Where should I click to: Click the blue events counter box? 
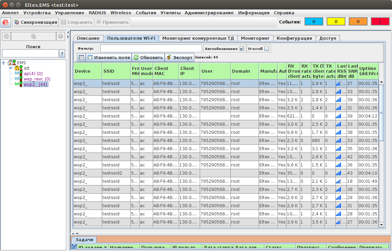tap(313, 22)
